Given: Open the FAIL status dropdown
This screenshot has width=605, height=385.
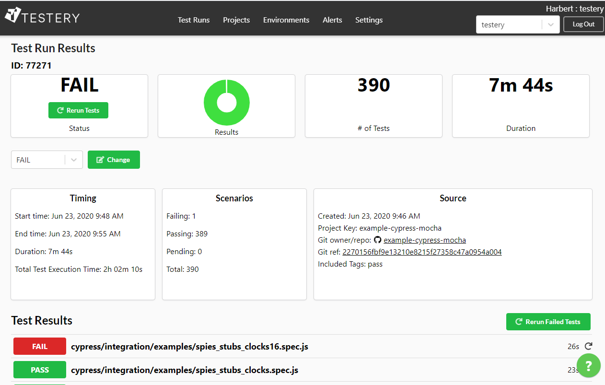Looking at the screenshot, I should coord(47,160).
